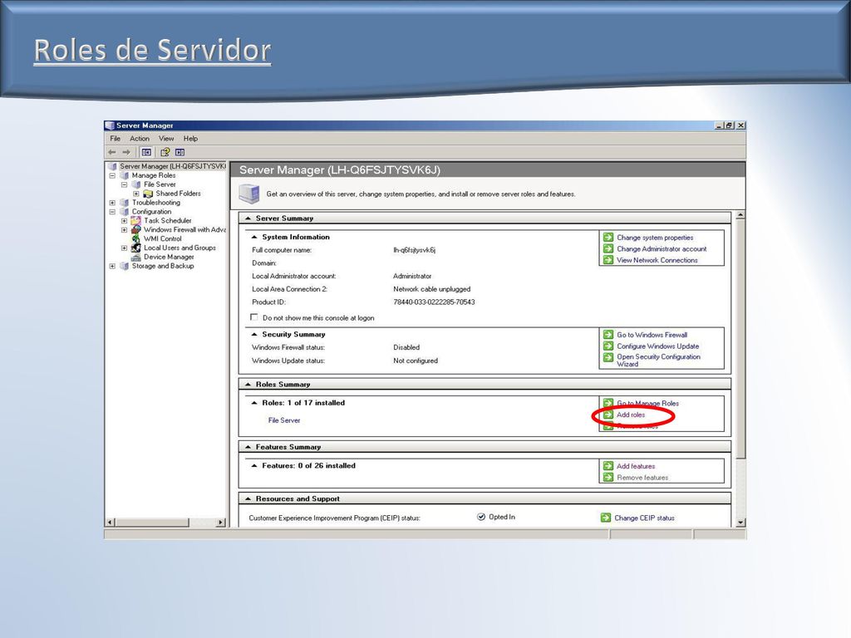Click the green arrow beside Configure Windows Update
The image size is (851, 638).
tap(608, 346)
